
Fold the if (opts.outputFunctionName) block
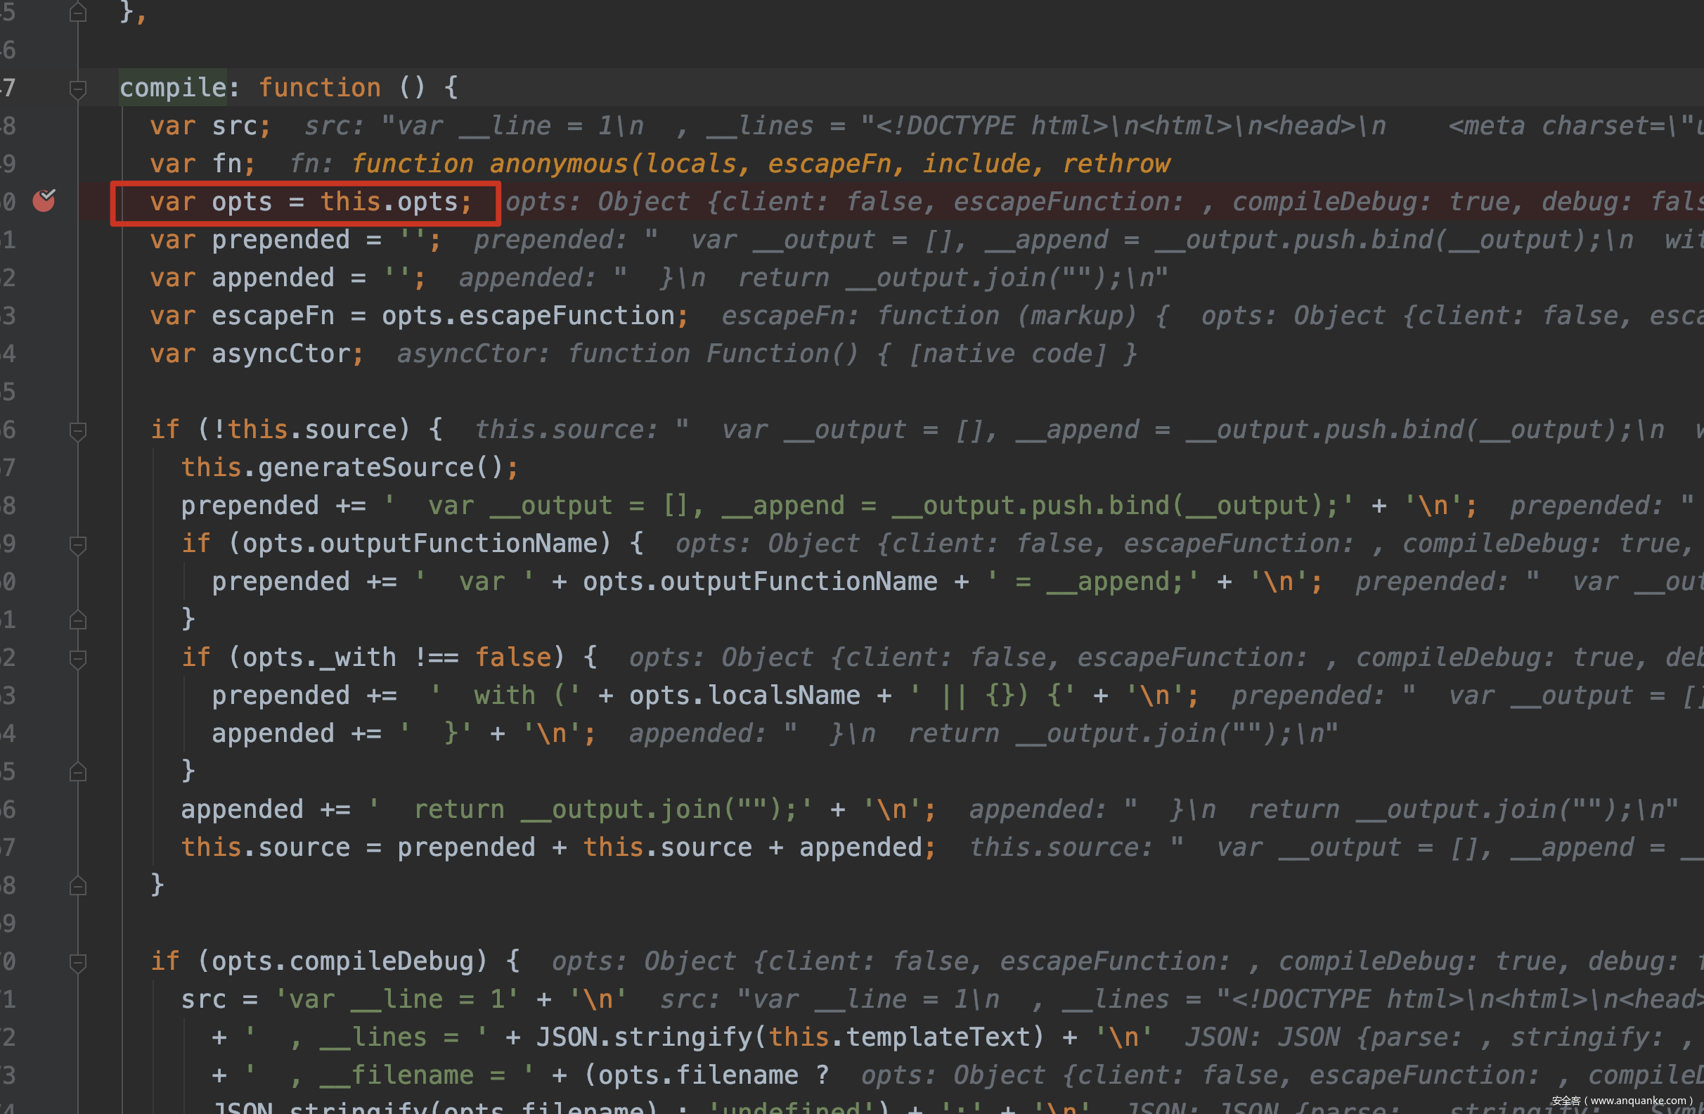click(x=78, y=544)
